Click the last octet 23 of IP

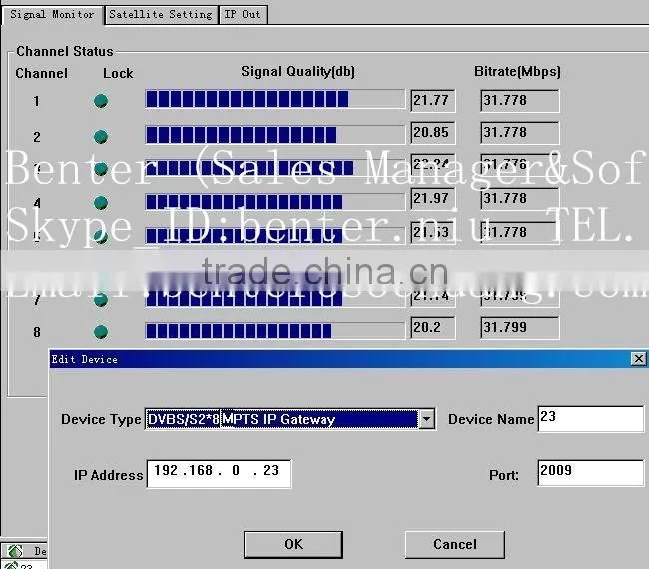tap(271, 470)
